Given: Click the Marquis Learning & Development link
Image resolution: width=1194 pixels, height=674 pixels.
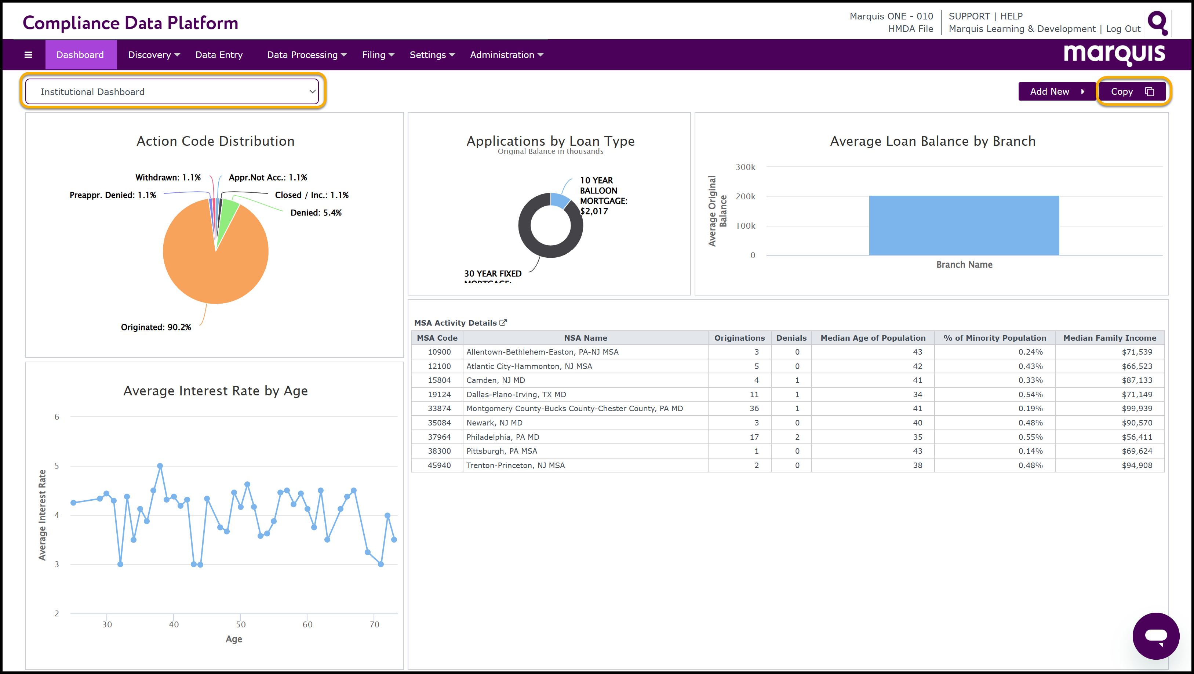Looking at the screenshot, I should (1022, 29).
